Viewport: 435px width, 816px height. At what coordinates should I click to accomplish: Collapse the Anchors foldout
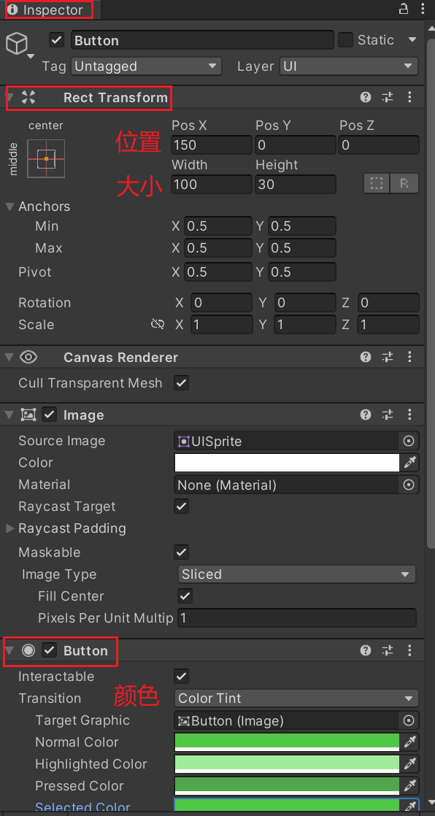pos(9,207)
